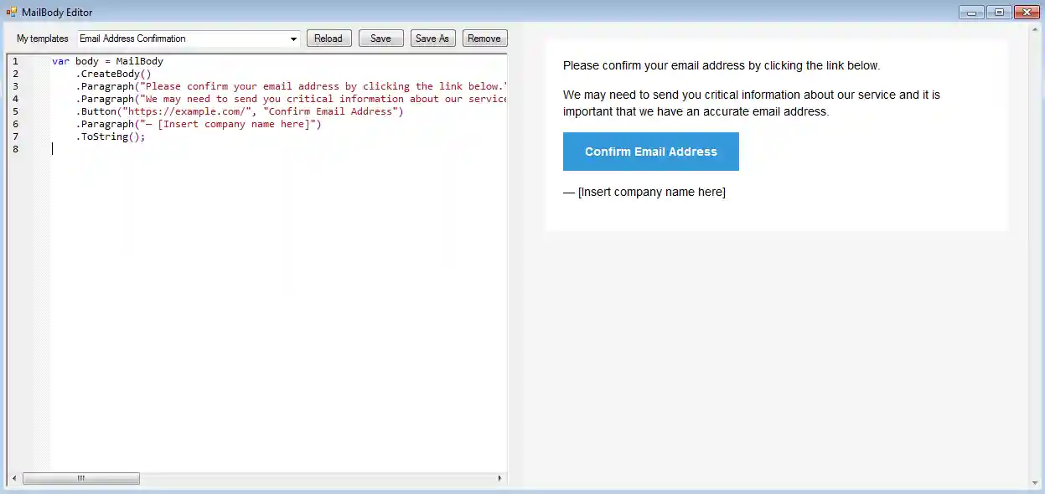Click Confirm Email Address preview button
This screenshot has width=1045, height=494.
pos(651,152)
